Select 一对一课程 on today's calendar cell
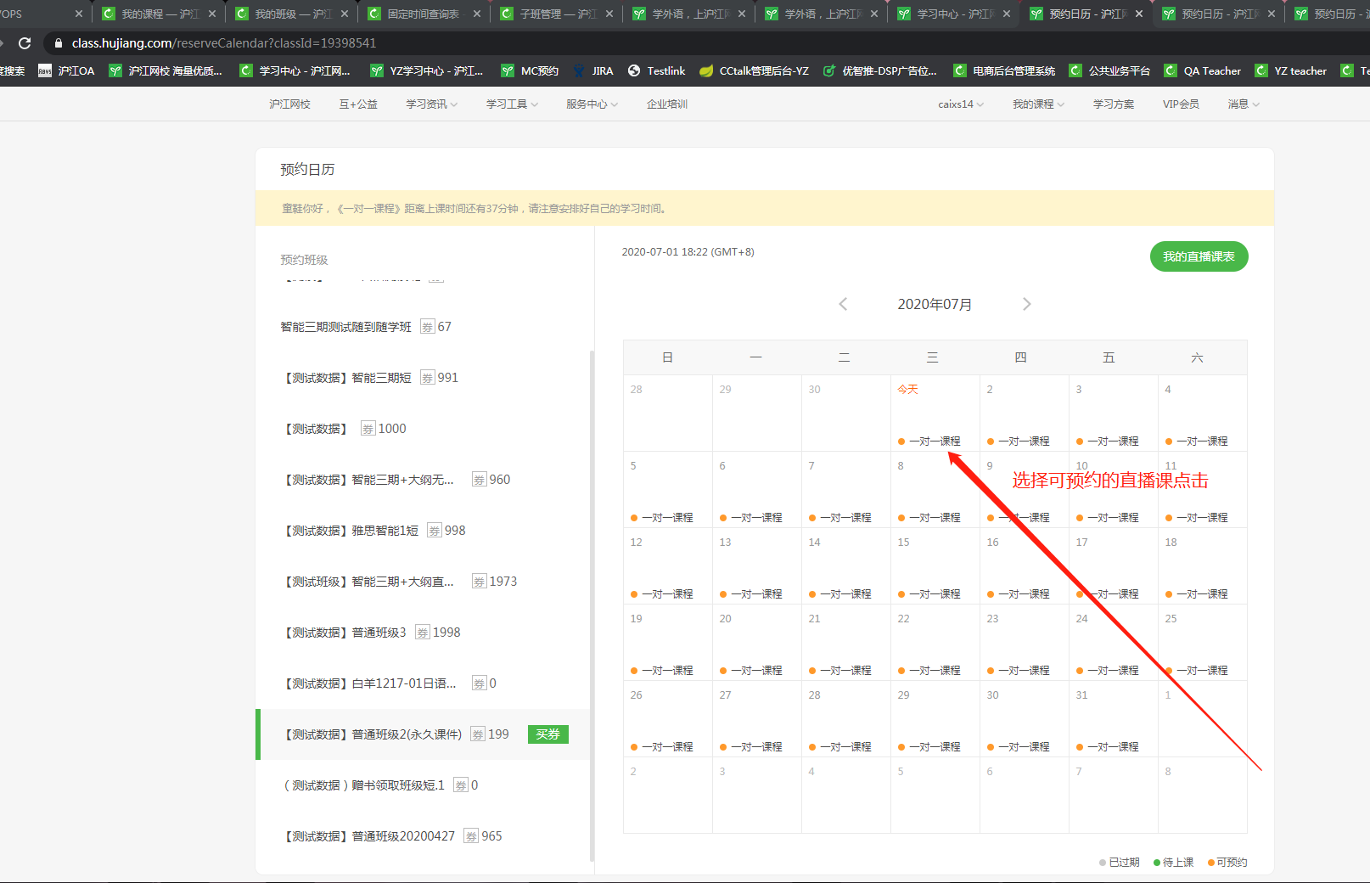 (934, 441)
